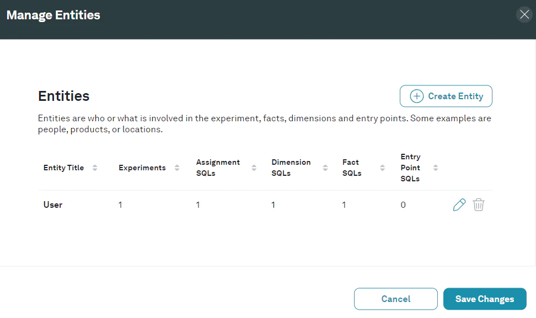536x318 pixels.
Task: Click sort arrows beside Assignment SQLs
Action: 254,168
